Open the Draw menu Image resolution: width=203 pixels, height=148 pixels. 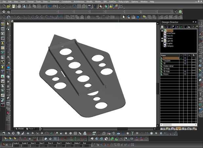click(x=45, y=2)
